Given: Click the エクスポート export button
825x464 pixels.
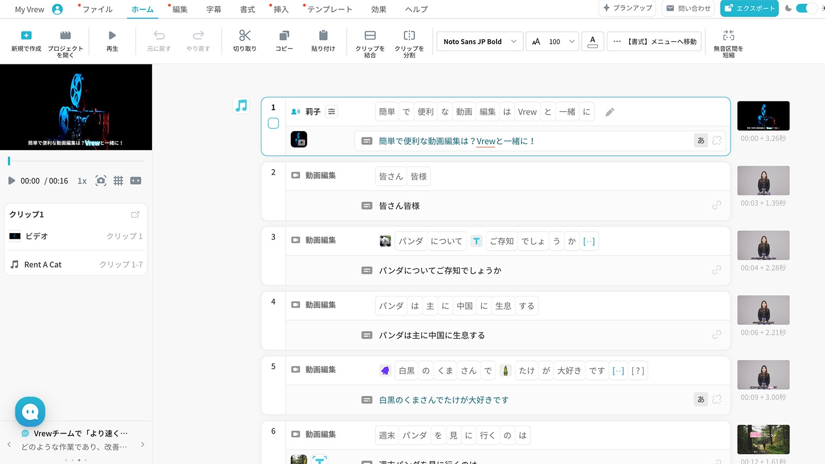Looking at the screenshot, I should coord(749,8).
